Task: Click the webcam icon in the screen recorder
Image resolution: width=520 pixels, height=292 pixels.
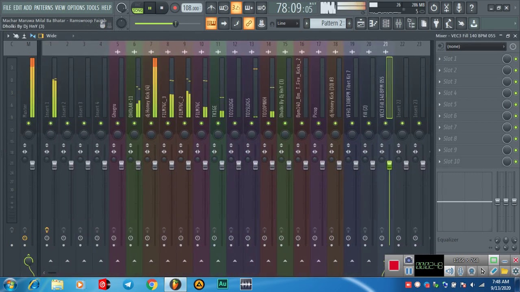Action: [x=471, y=271]
